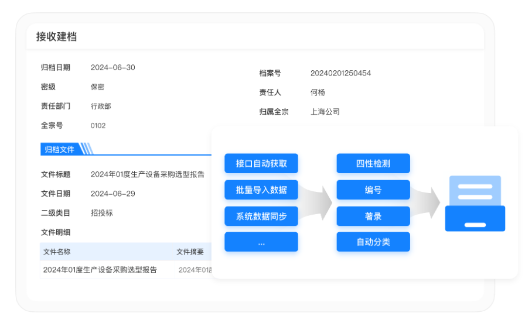Screen dimensions: 532x320
Task: Click the 编号 button
Action: pos(373,190)
